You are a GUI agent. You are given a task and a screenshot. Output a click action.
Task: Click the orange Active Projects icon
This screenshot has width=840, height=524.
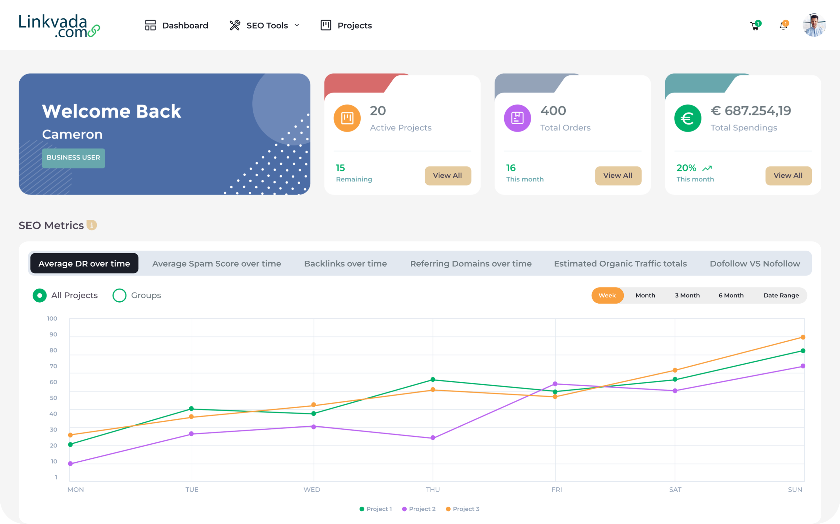(347, 118)
